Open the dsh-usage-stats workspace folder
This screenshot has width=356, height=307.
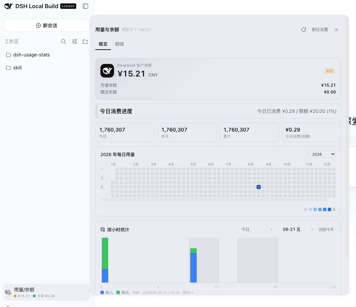tap(47, 55)
